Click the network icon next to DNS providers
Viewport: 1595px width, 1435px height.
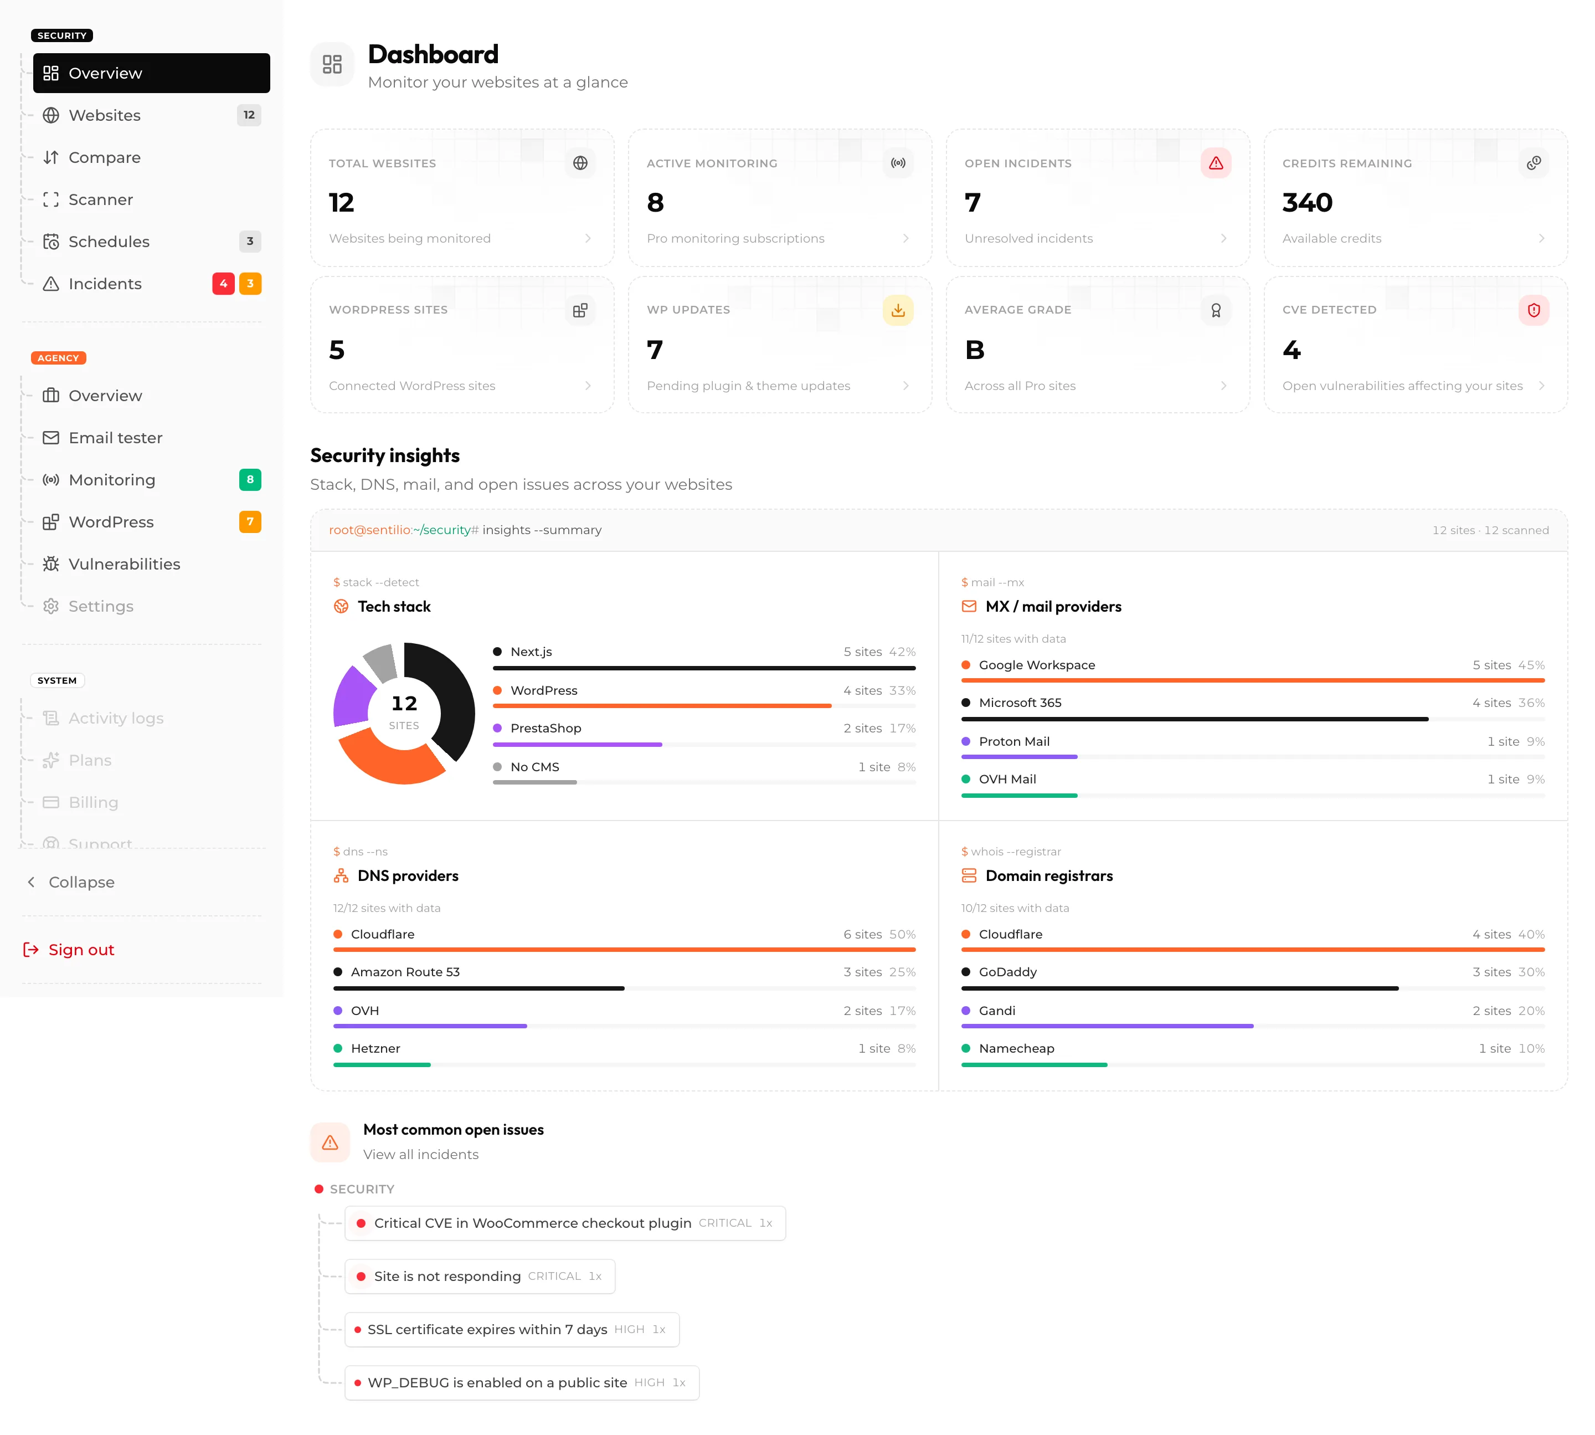pos(341,876)
